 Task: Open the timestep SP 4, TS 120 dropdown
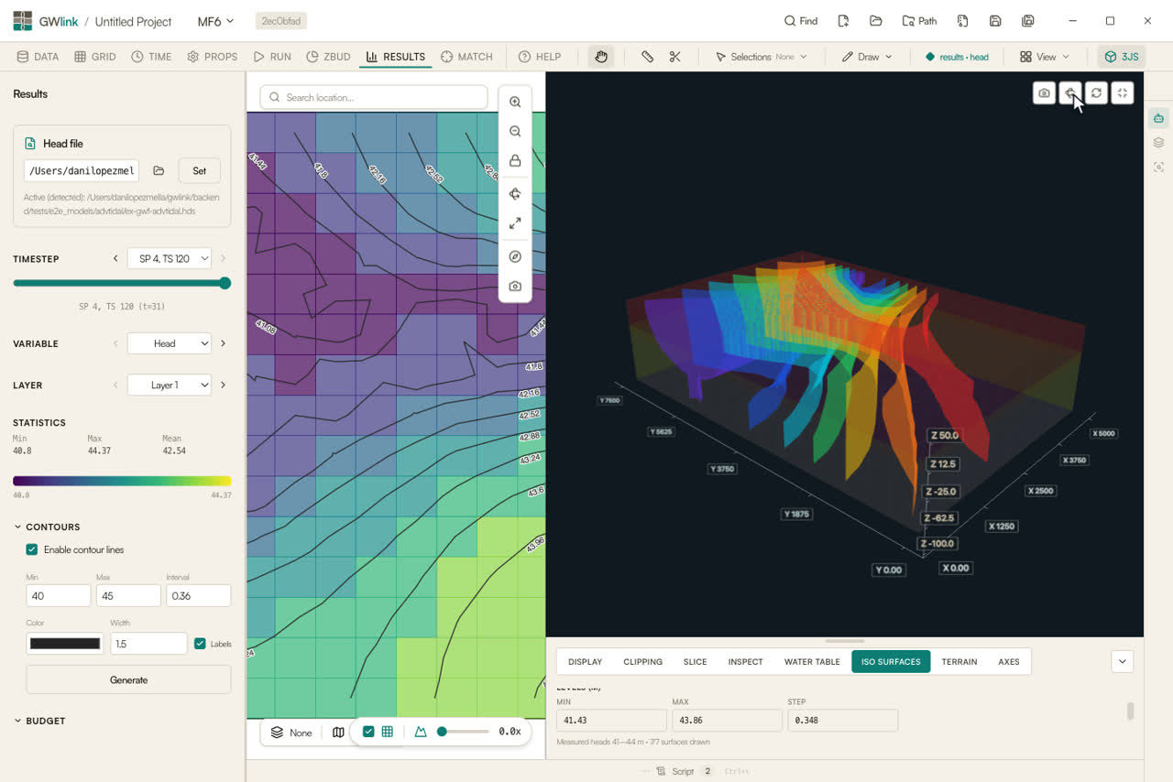pyautogui.click(x=170, y=259)
